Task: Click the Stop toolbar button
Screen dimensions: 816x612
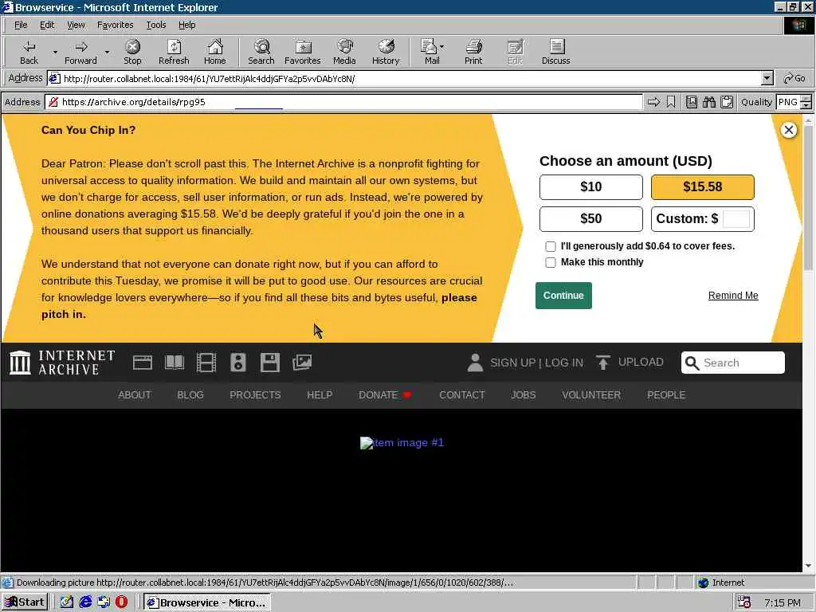Action: click(x=133, y=52)
